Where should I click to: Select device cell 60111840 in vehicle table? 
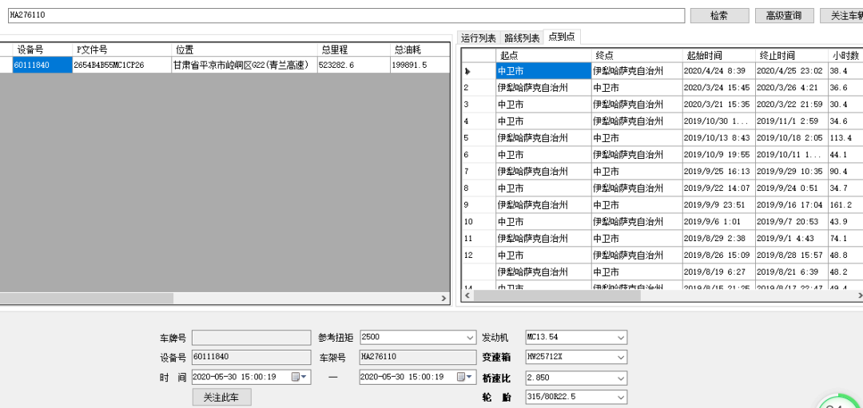(42, 65)
